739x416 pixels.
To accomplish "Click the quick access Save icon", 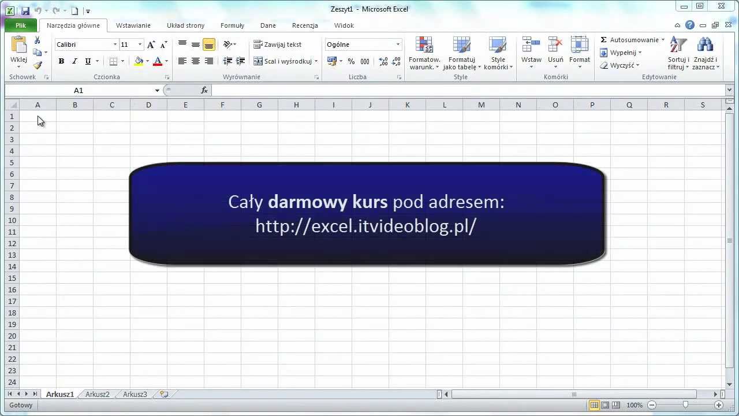I will 25,10.
